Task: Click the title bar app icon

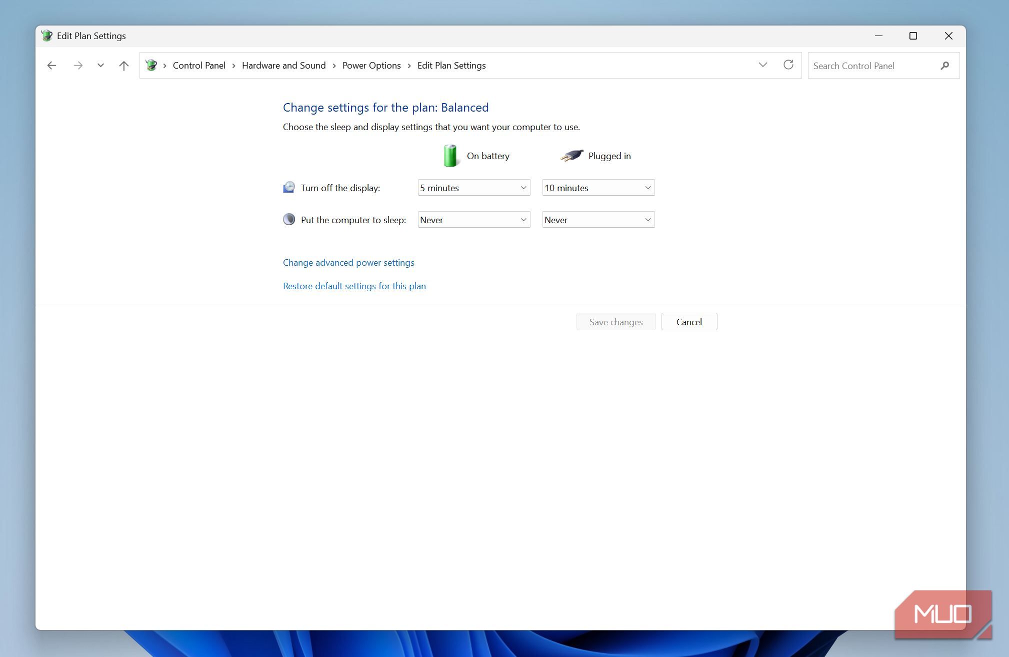Action: point(47,36)
